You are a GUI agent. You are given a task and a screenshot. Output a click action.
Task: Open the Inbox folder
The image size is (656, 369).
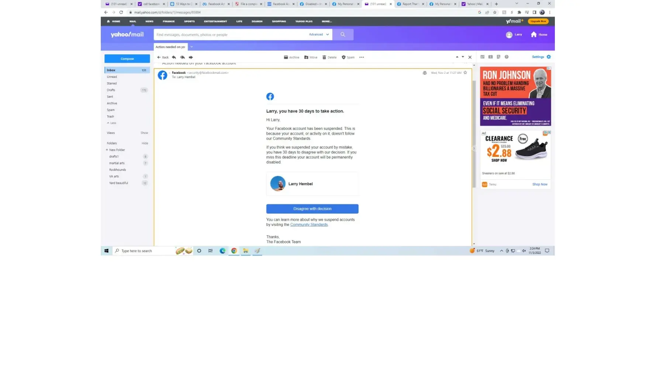127,70
